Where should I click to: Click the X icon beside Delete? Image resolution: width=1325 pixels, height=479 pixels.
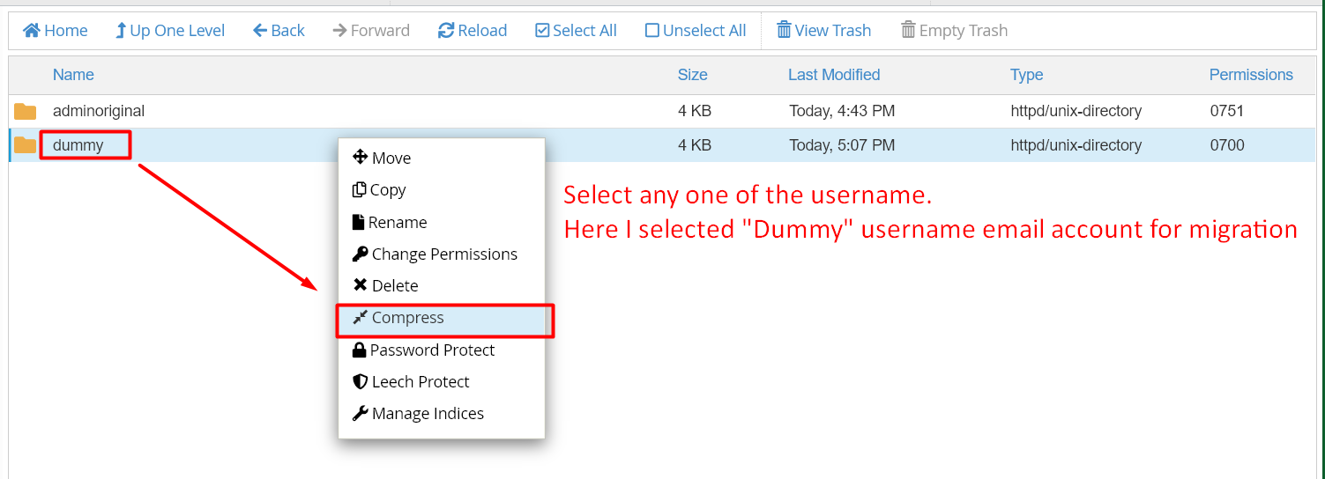point(360,285)
